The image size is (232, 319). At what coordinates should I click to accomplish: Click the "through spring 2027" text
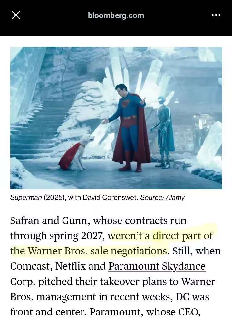click(x=57, y=236)
